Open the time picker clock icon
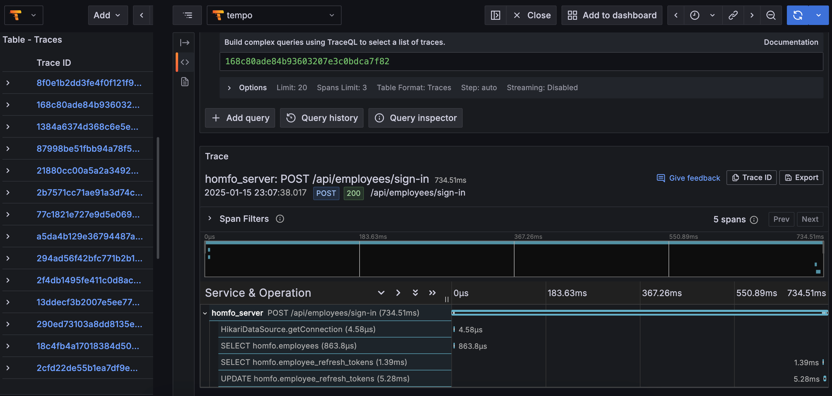The height and width of the screenshot is (396, 832). 694,15
